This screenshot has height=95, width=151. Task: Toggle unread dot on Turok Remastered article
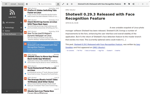click(25, 74)
